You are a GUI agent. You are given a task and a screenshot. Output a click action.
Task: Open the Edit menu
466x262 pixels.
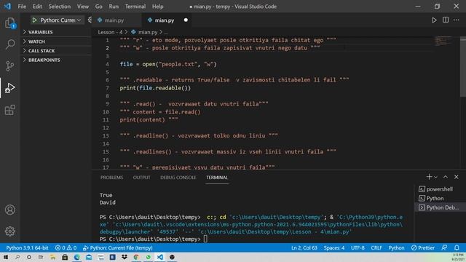point(37,7)
